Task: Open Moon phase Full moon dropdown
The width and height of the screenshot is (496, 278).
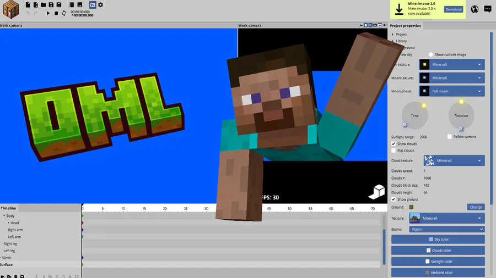Action: click(452, 91)
